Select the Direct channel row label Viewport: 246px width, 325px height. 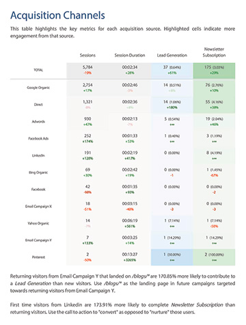pos(38,105)
